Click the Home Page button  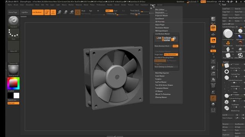pyautogui.click(x=13, y=12)
